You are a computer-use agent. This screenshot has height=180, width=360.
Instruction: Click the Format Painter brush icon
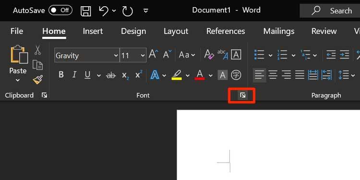(x=37, y=79)
